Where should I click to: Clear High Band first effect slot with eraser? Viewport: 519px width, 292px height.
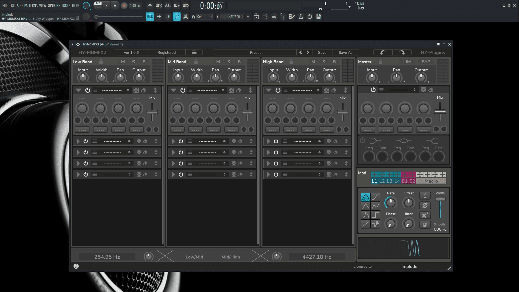point(334,90)
